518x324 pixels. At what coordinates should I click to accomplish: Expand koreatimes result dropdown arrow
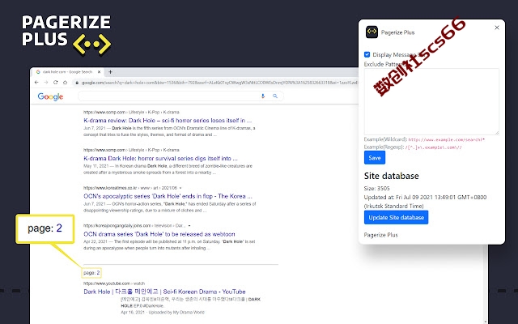(180, 188)
